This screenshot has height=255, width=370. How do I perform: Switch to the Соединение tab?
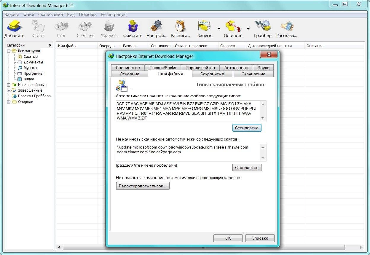pos(128,68)
